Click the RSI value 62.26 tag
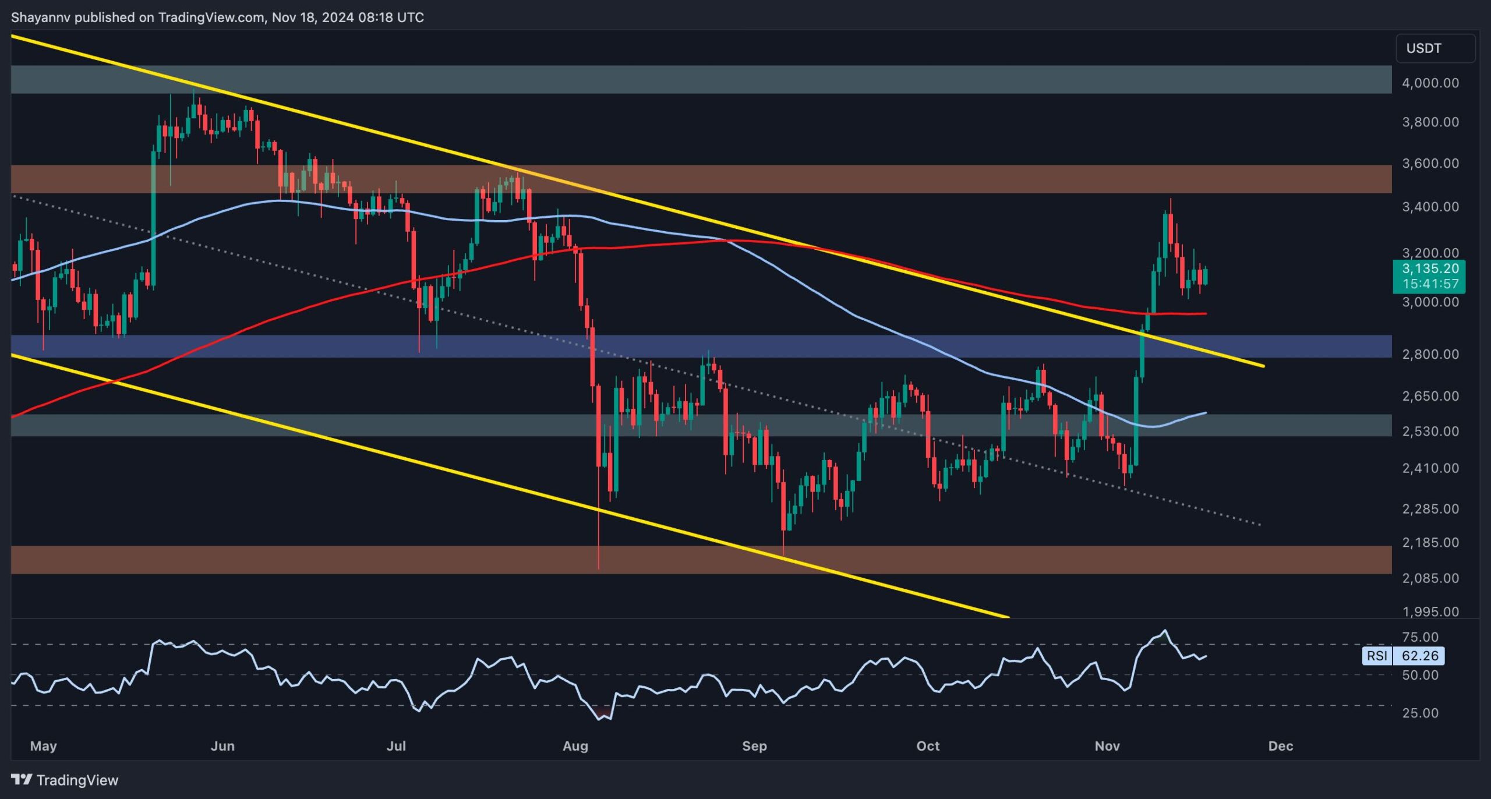 pyautogui.click(x=1419, y=656)
